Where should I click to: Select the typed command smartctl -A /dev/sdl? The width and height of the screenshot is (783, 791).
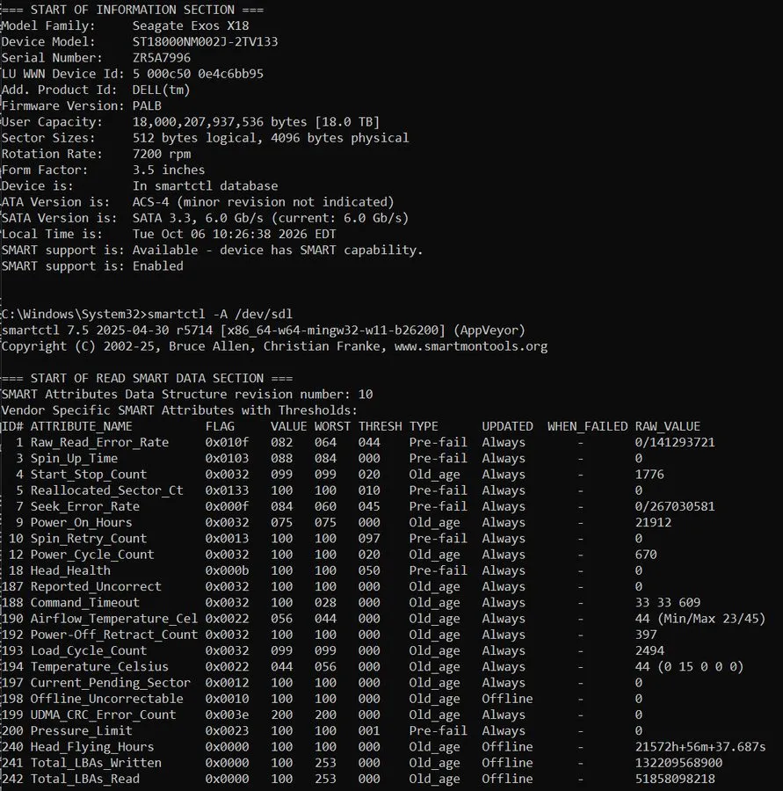tap(220, 315)
